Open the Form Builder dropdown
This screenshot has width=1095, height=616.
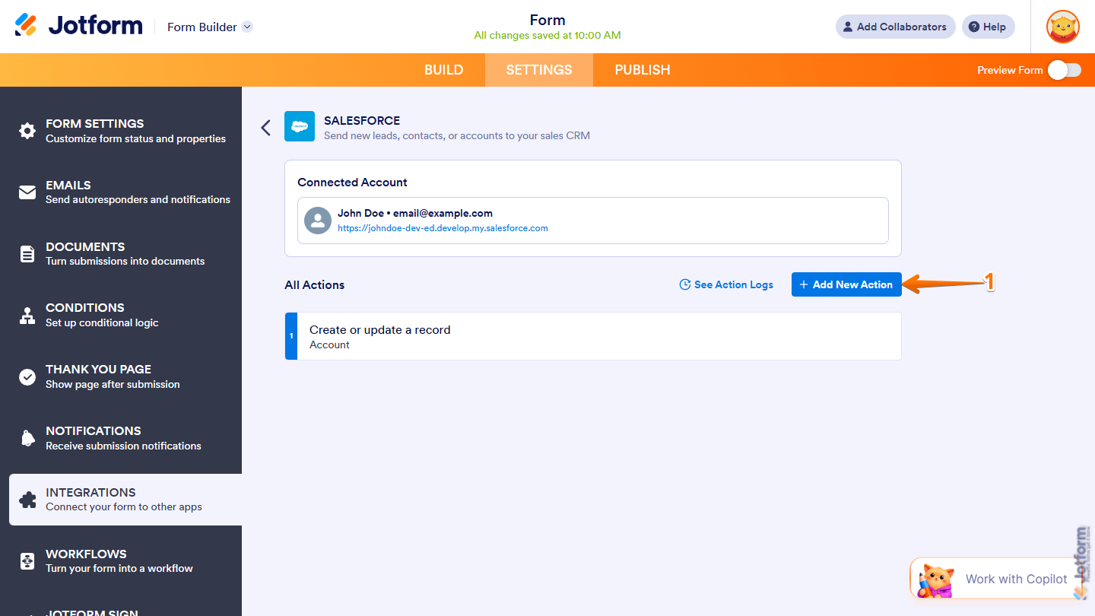click(x=209, y=27)
